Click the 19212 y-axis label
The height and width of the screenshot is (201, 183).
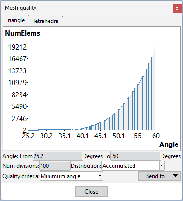pos(17,47)
